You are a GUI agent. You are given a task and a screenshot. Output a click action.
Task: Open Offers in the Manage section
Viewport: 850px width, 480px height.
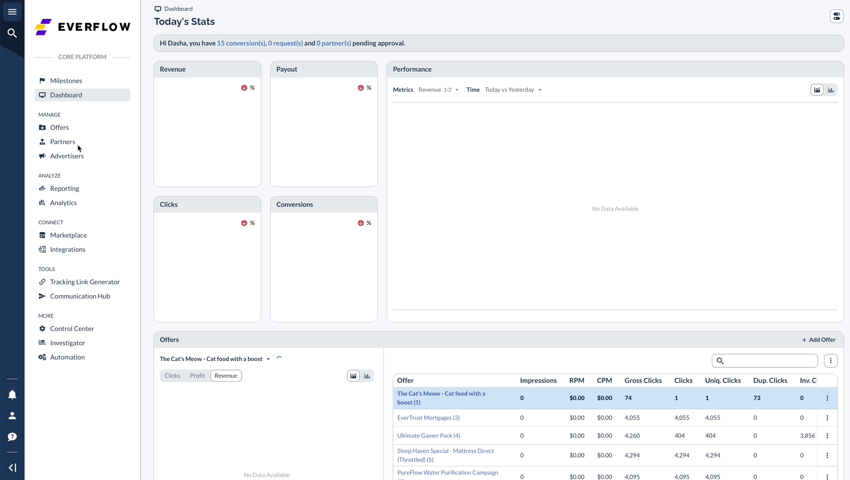[x=82, y=127]
